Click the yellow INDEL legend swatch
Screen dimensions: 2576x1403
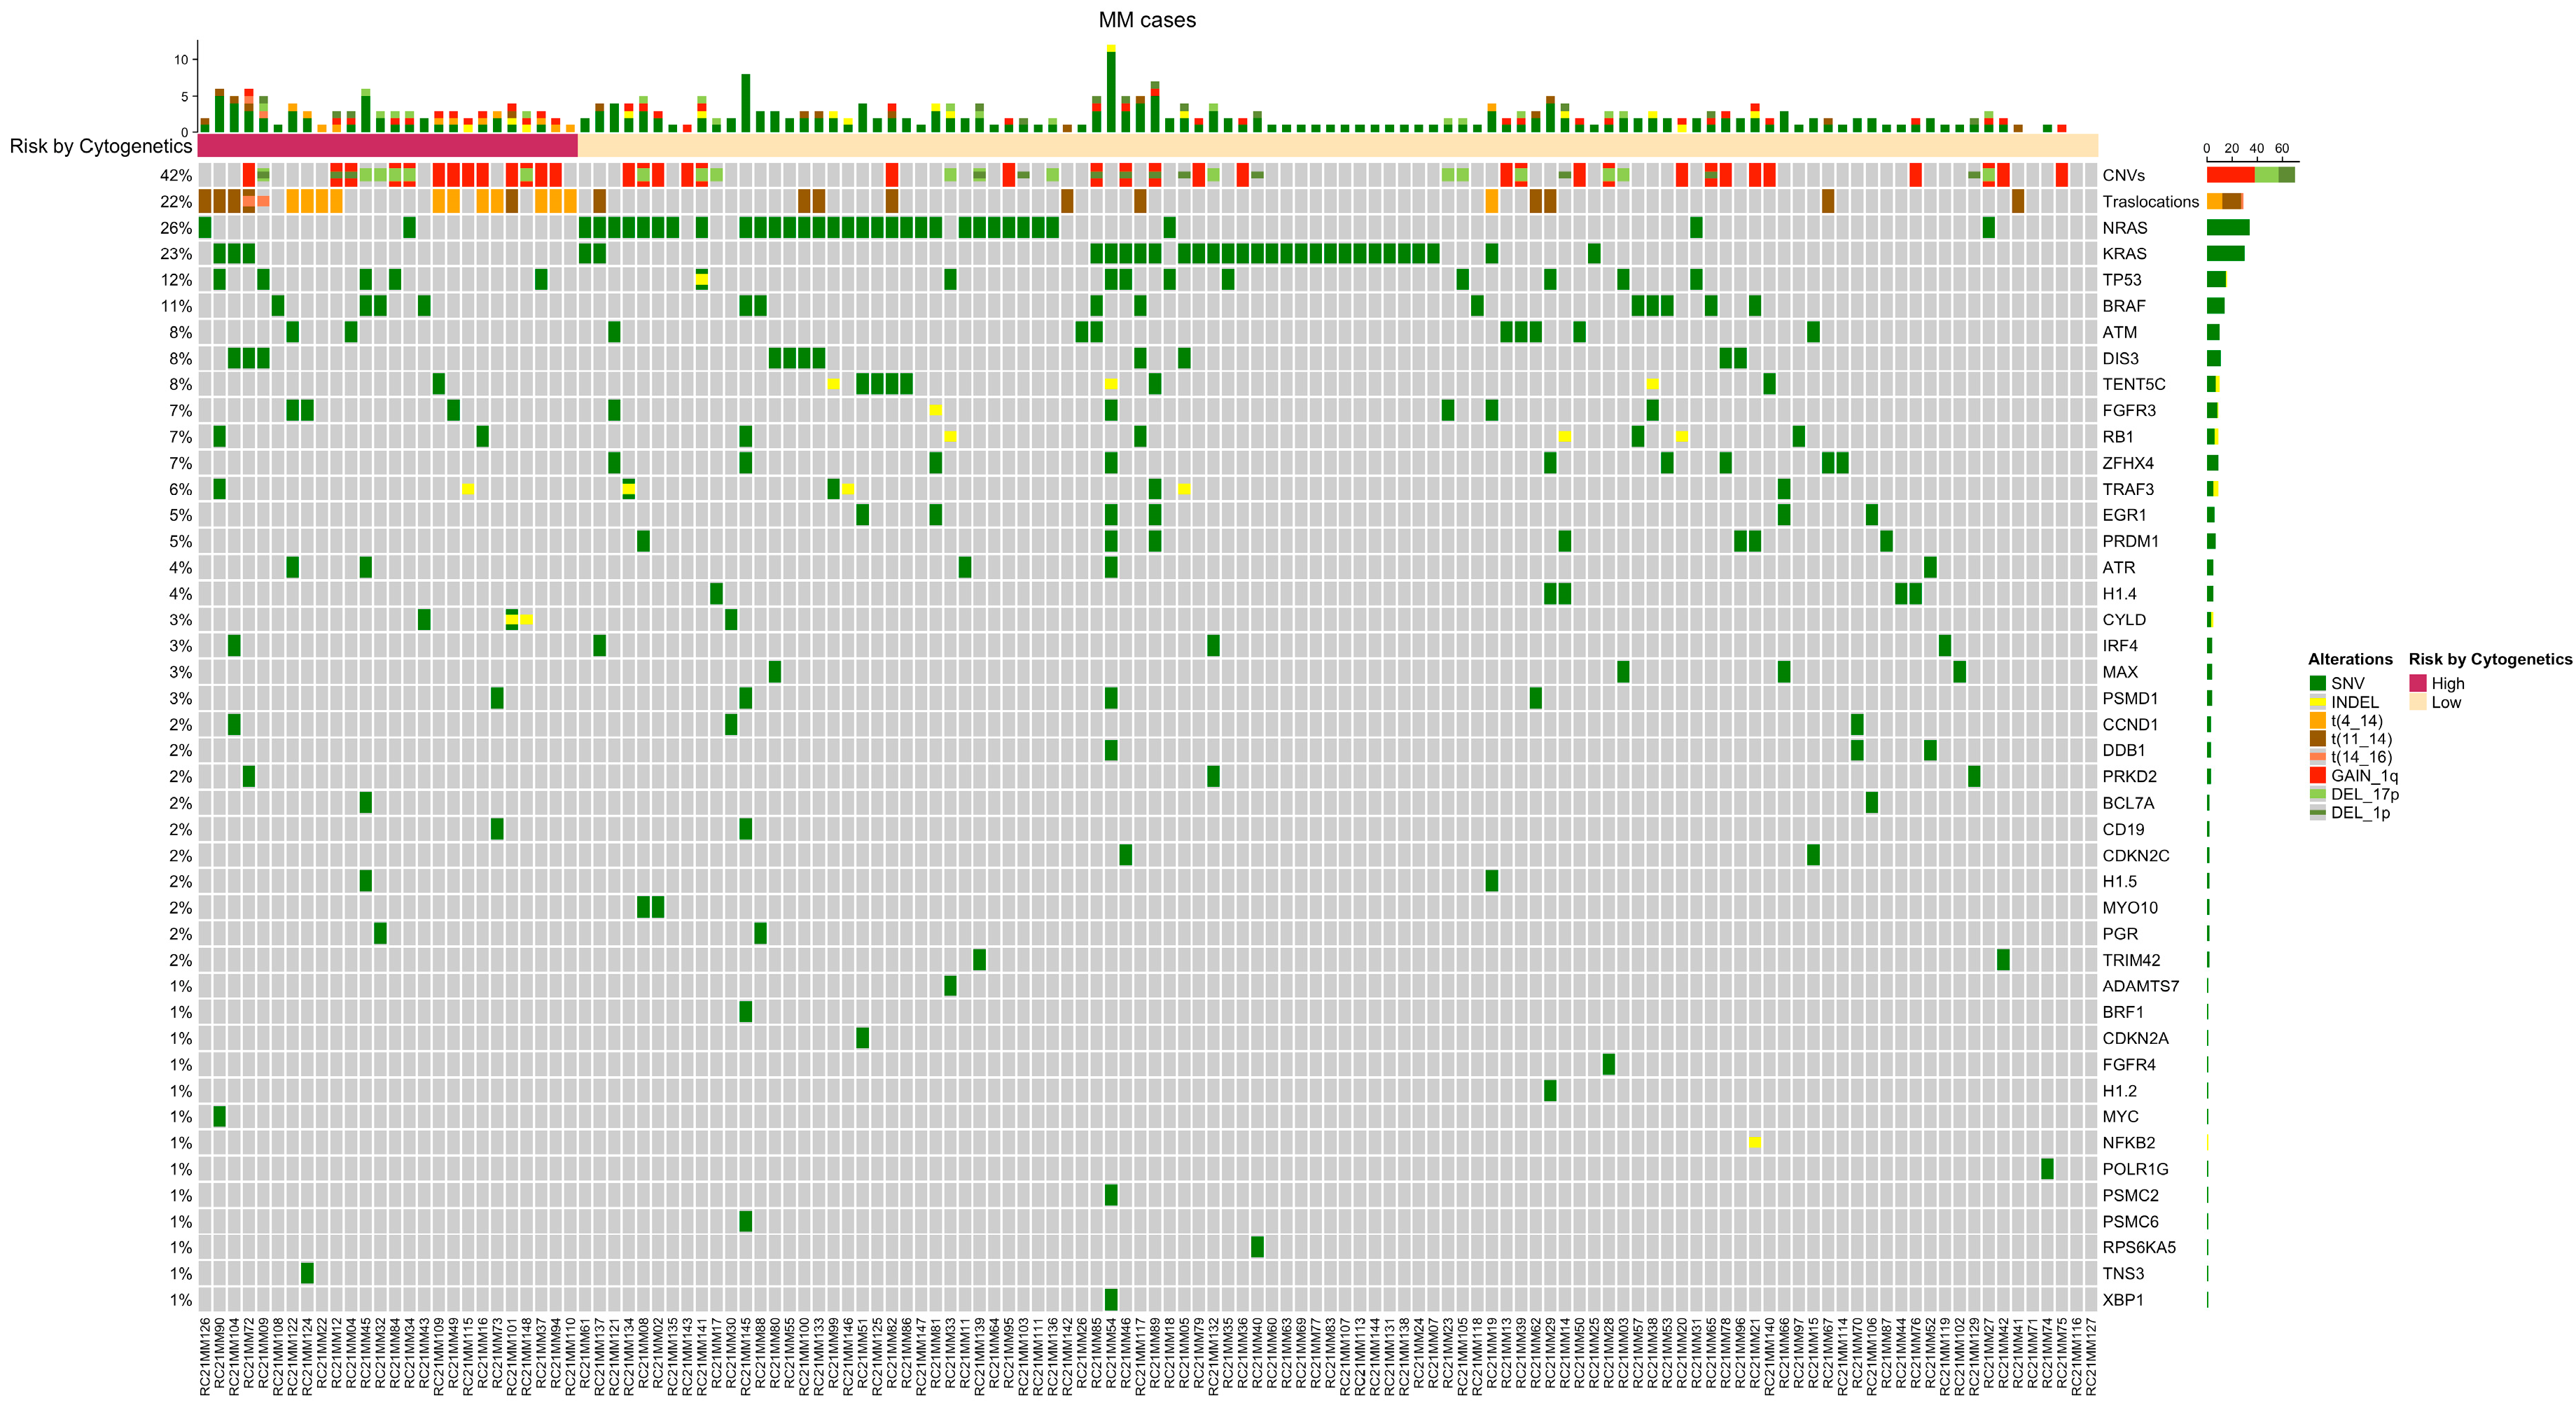point(2317,702)
